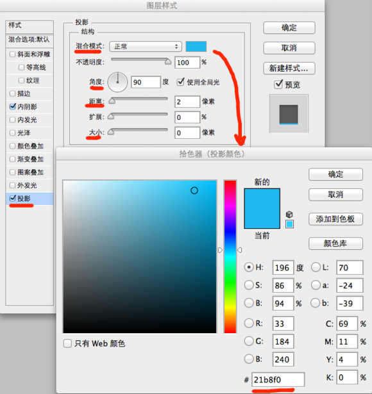Screen dimensions: 372x394
Task: Click the opacity value field showing 100
Action: [x=187, y=62]
